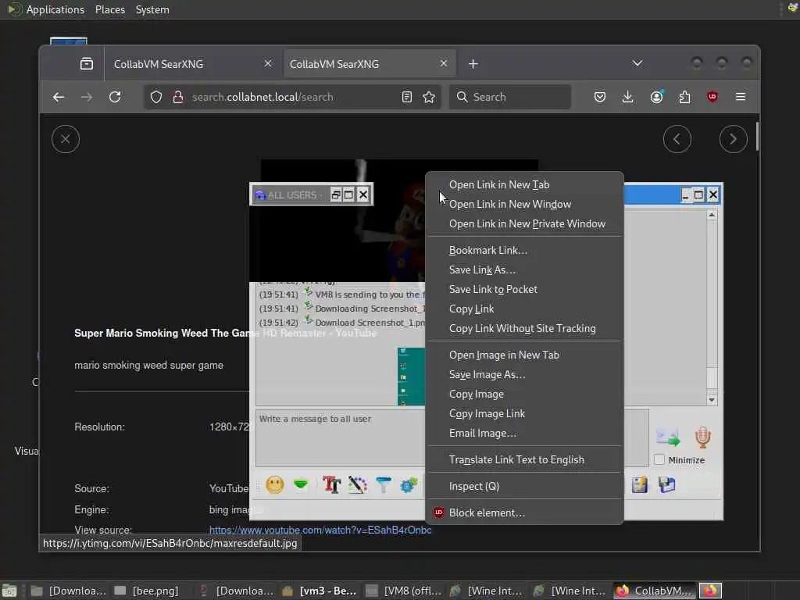The height and width of the screenshot is (600, 800).
Task: Select Save Link to Pocket
Action: click(x=524, y=289)
